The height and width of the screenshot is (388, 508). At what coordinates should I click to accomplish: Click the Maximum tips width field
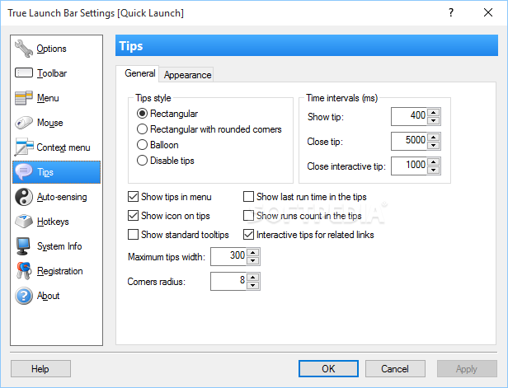pyautogui.click(x=228, y=257)
